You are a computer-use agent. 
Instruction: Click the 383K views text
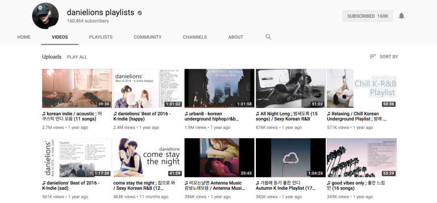tap(267, 197)
